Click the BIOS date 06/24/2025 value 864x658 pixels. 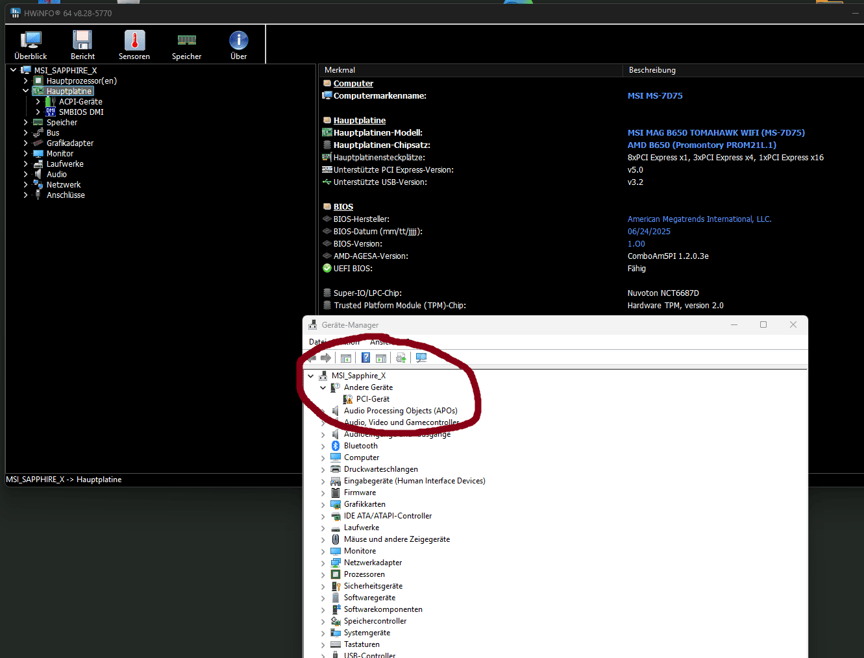click(649, 232)
